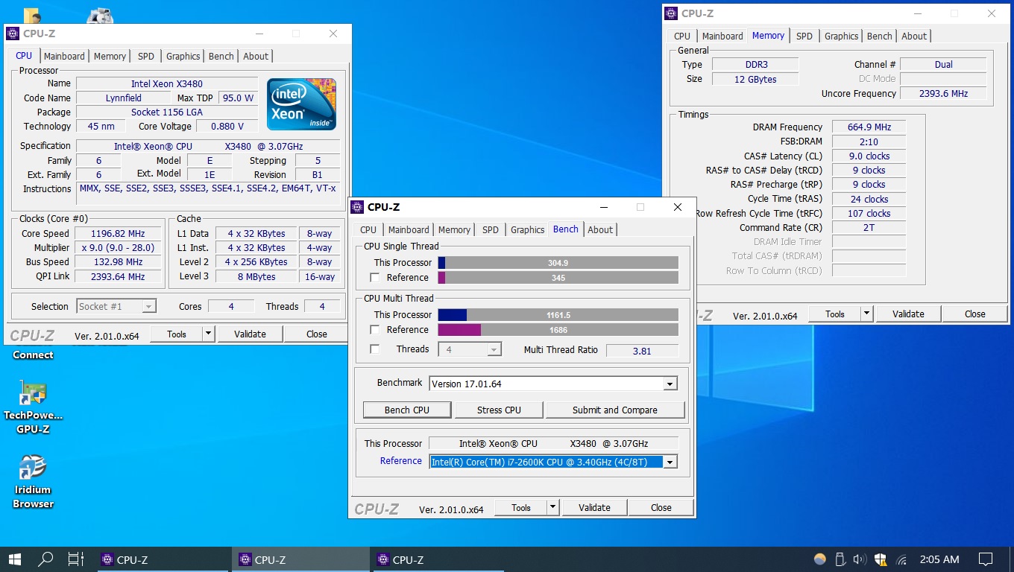Screen dimensions: 1014x572
Task: Click Validate in Bench window
Action: click(x=594, y=508)
